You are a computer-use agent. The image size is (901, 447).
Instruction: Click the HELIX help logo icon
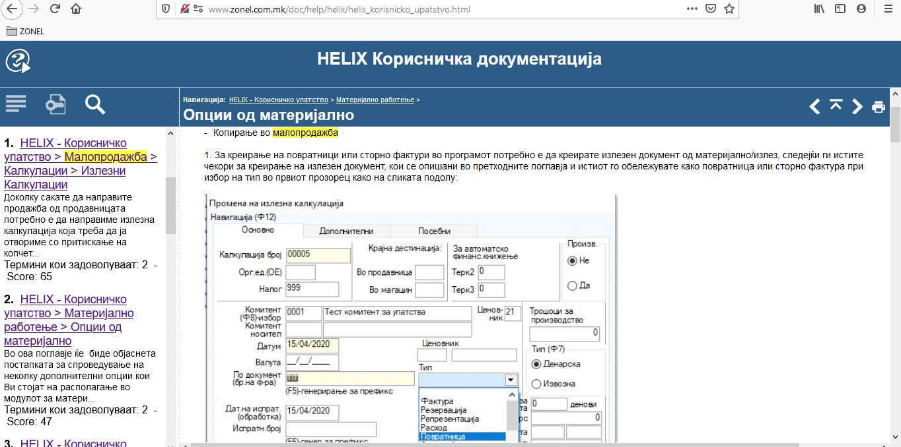pyautogui.click(x=18, y=61)
